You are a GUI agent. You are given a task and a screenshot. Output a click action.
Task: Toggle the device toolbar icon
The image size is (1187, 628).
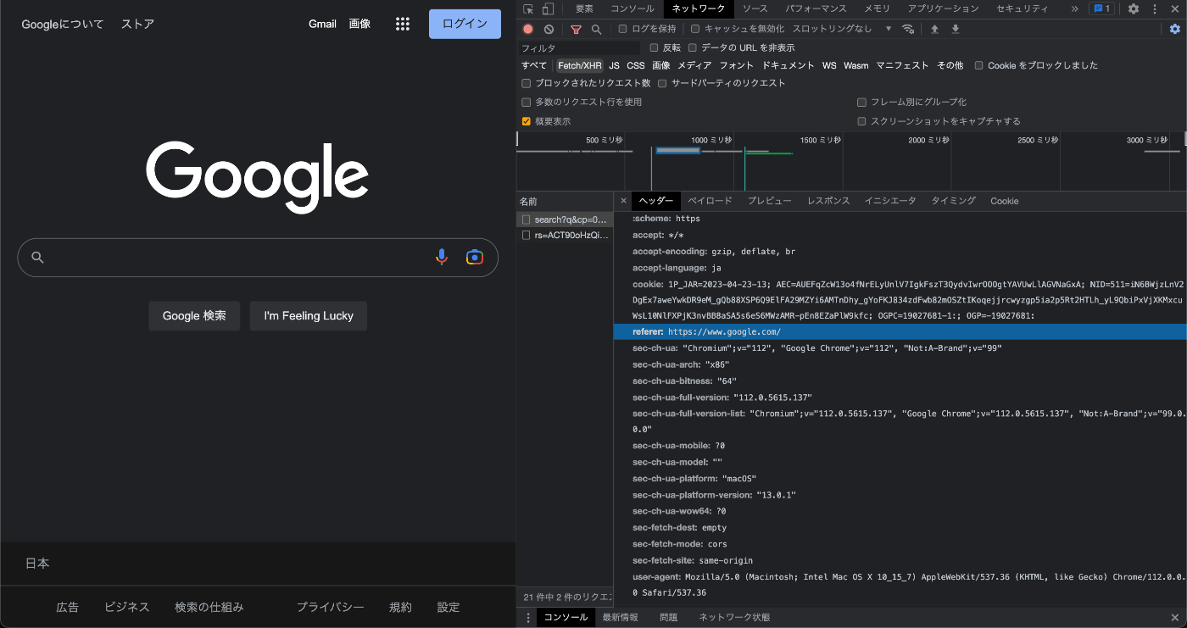pyautogui.click(x=548, y=8)
